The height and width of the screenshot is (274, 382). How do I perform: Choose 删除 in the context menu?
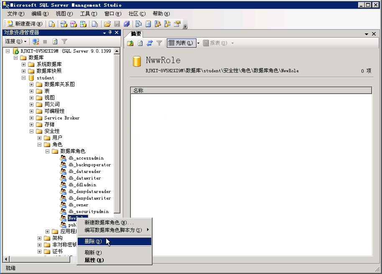115,241
